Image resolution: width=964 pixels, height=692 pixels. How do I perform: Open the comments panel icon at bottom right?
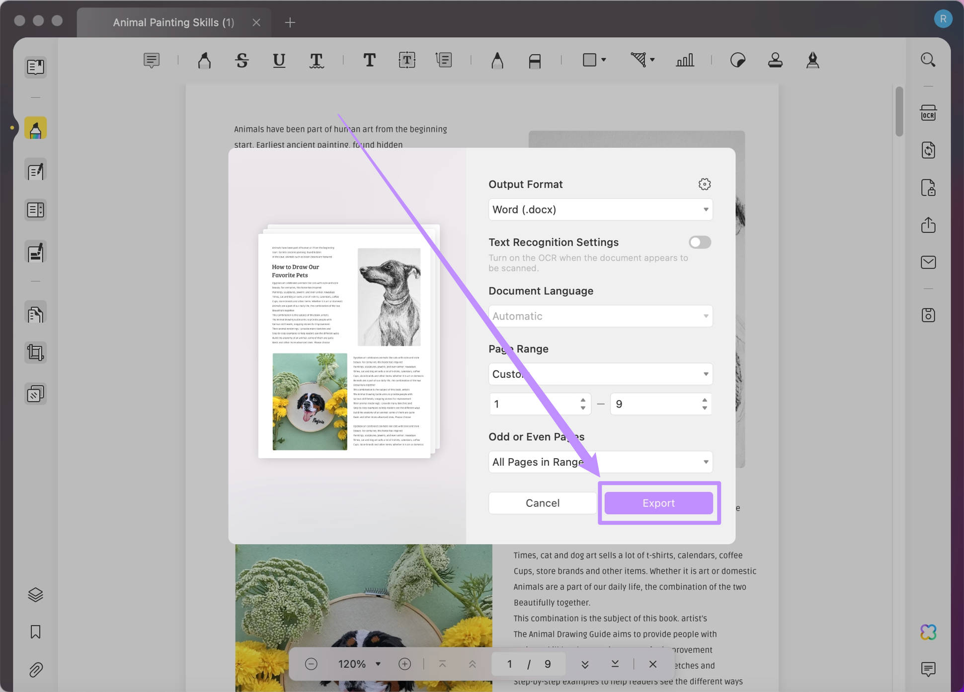coord(928,669)
